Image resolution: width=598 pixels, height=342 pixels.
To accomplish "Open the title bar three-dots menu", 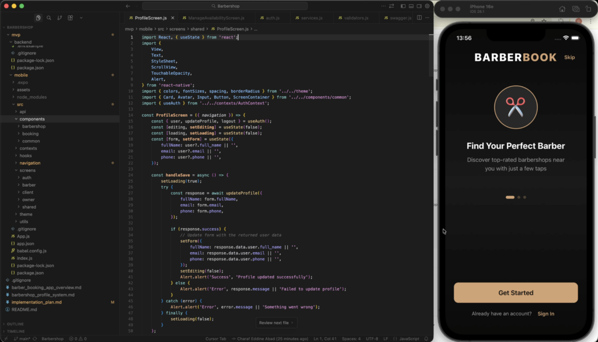I will click(383, 6).
